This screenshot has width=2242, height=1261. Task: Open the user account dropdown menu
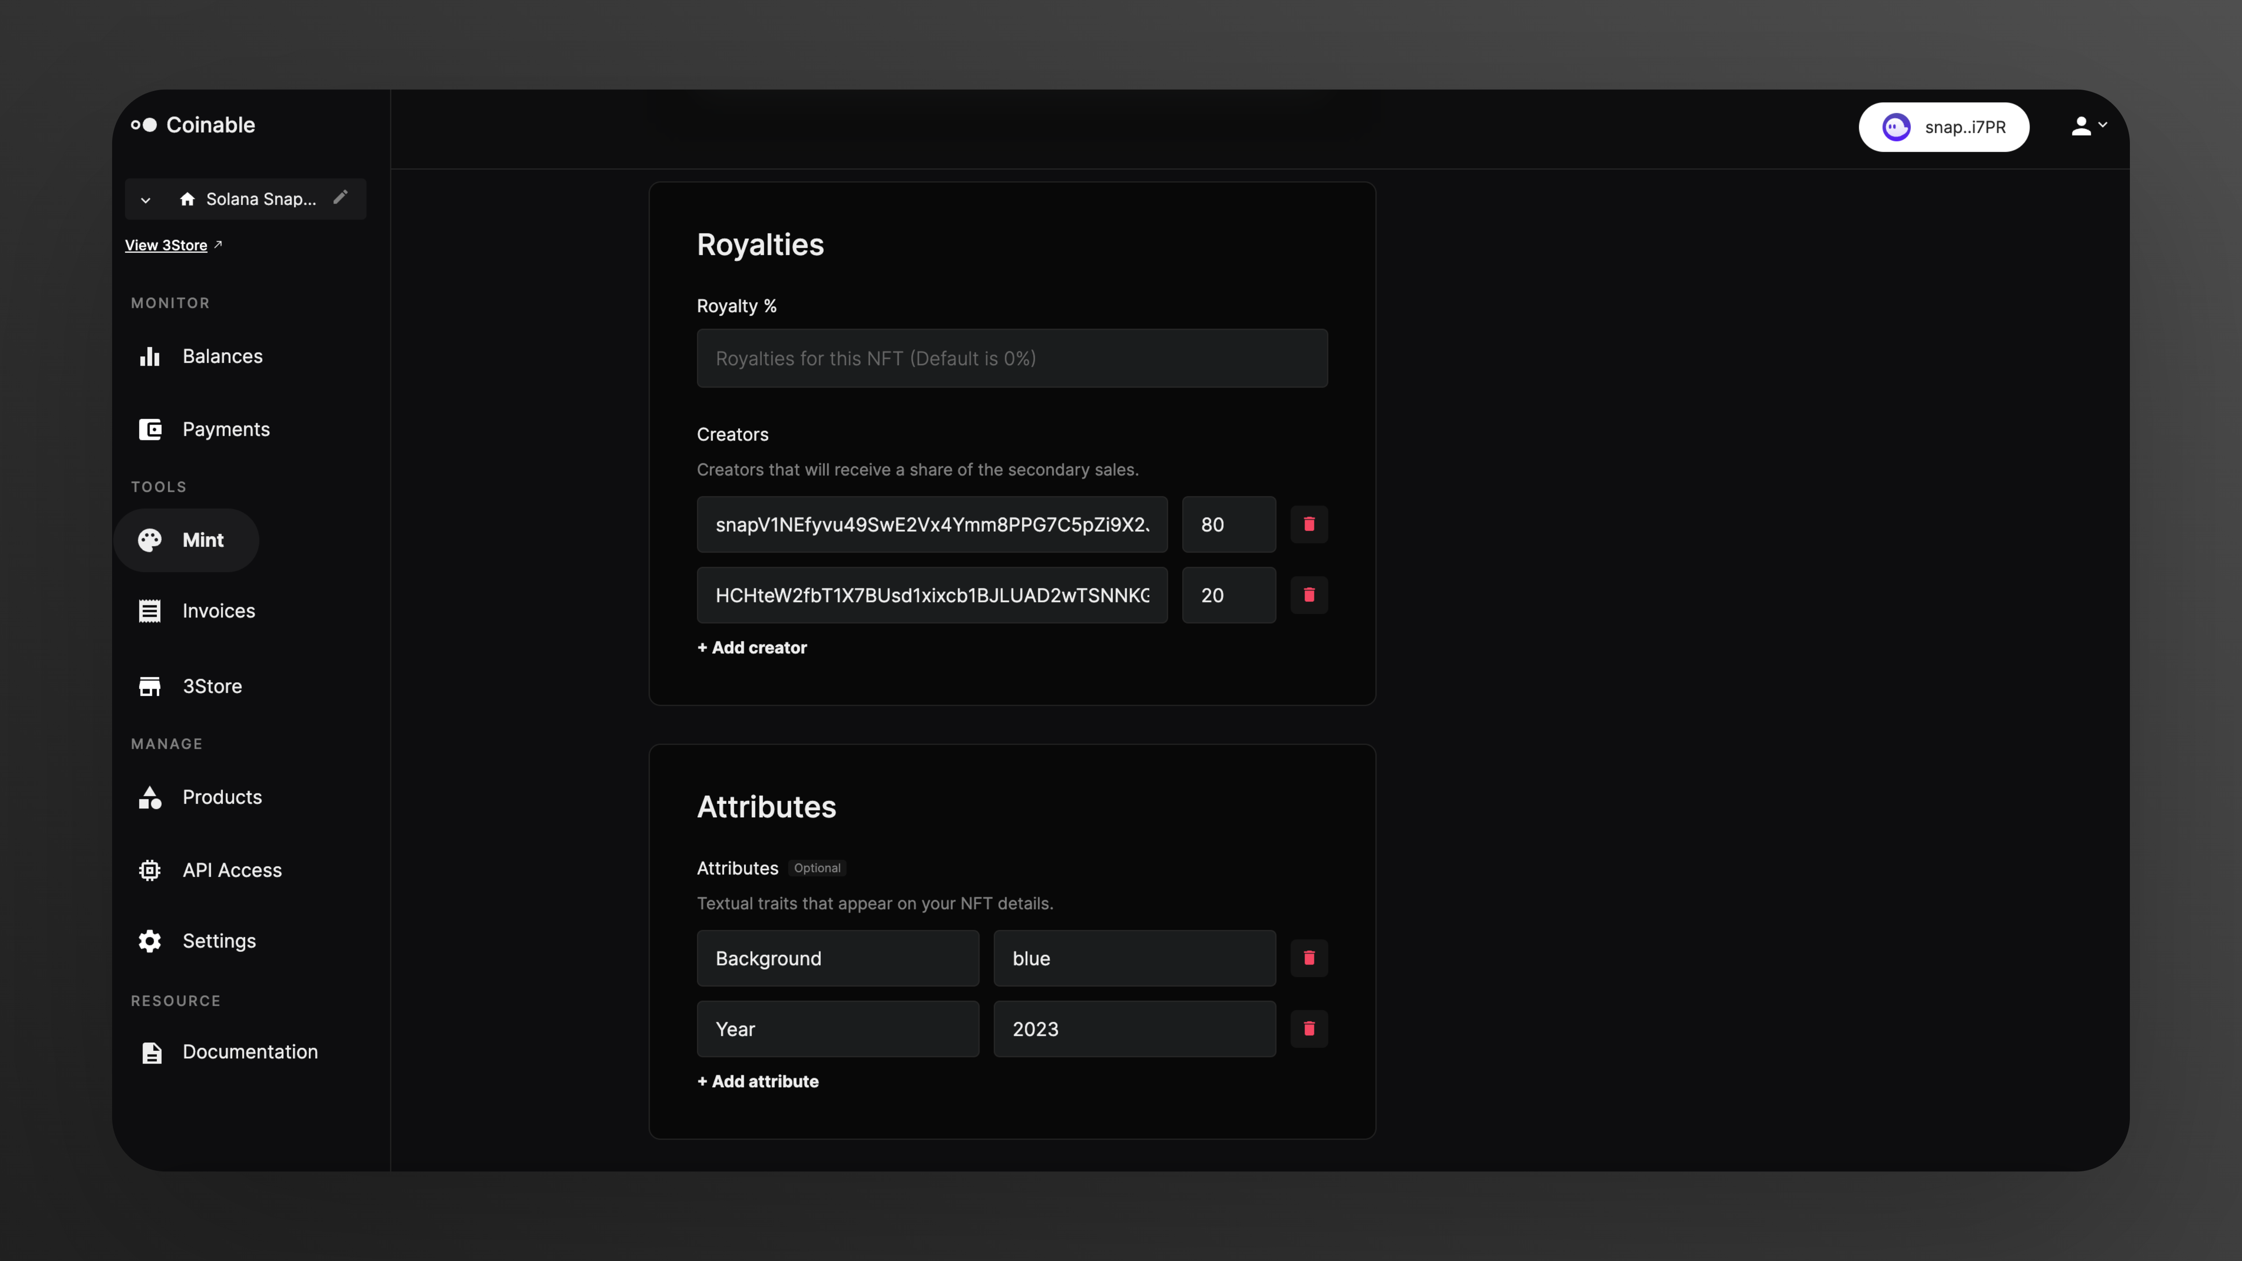point(2088,127)
